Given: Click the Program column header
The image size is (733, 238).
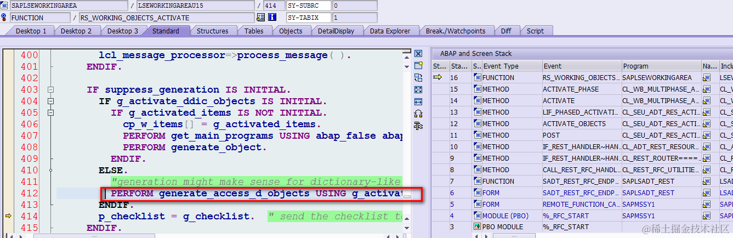Looking at the screenshot, I should pos(661,66).
